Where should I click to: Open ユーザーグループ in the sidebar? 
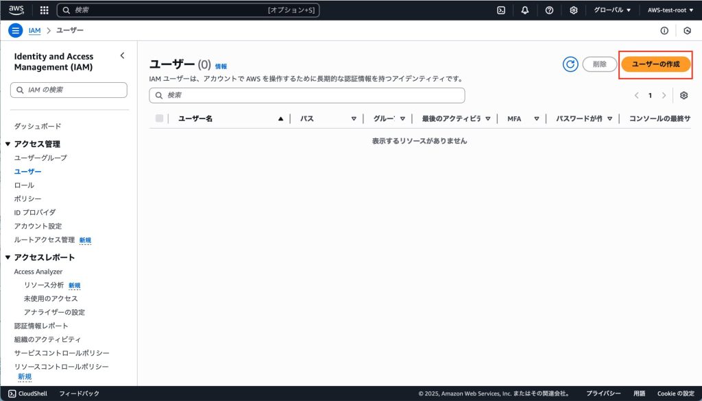click(x=40, y=158)
